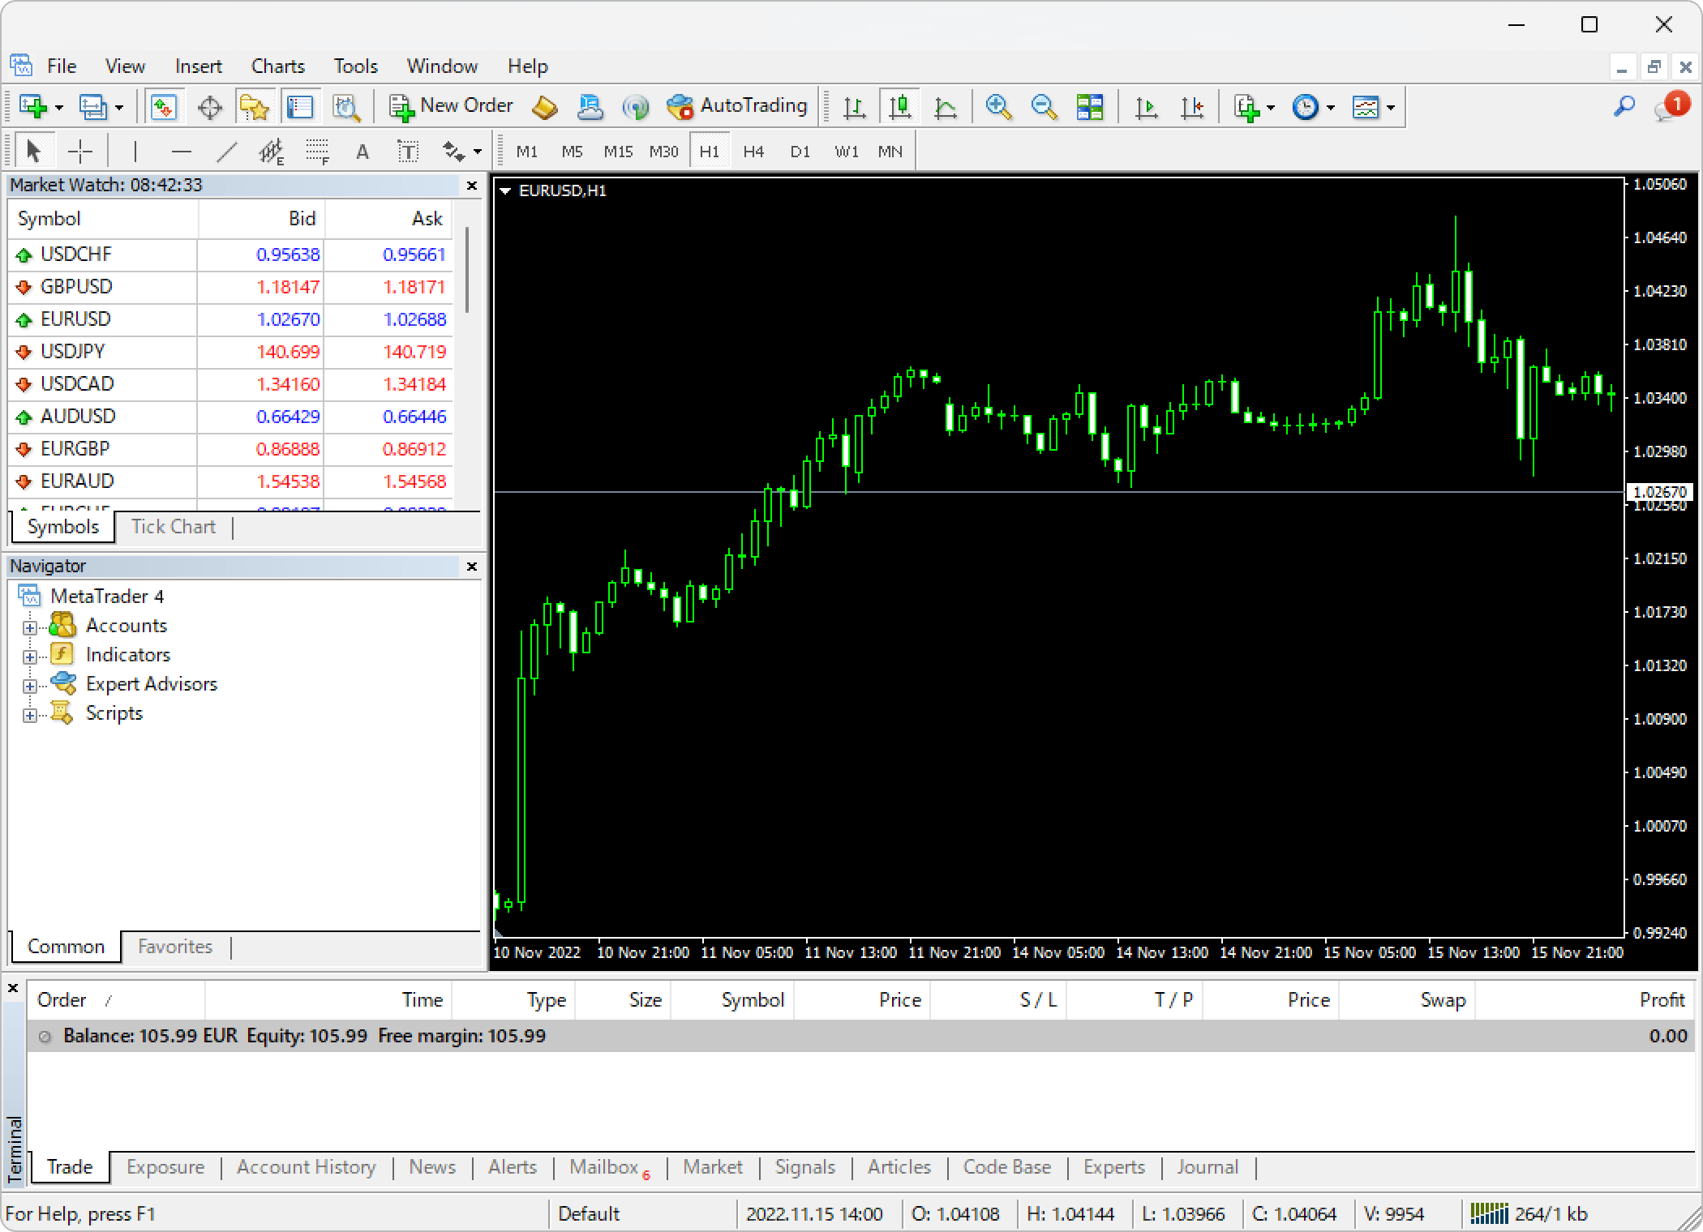
Task: Click the Zoom In magnifier icon
Action: [x=998, y=107]
